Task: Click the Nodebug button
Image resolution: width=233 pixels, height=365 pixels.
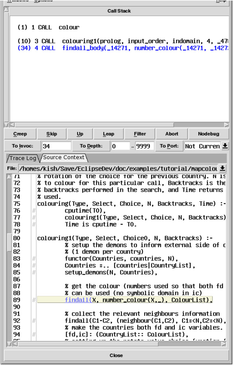Action: tap(208, 134)
